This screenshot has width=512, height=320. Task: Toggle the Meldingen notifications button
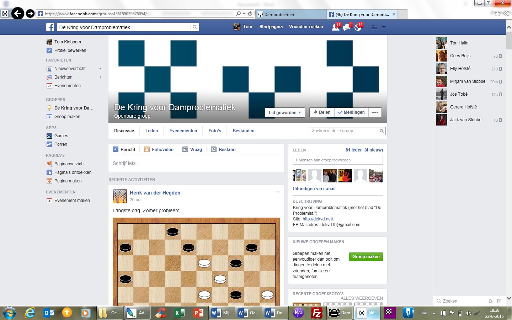click(351, 112)
